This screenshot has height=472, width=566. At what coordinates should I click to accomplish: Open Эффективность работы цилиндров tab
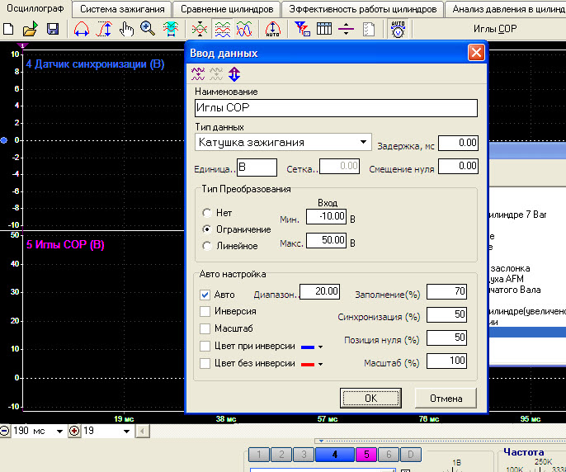click(x=363, y=9)
